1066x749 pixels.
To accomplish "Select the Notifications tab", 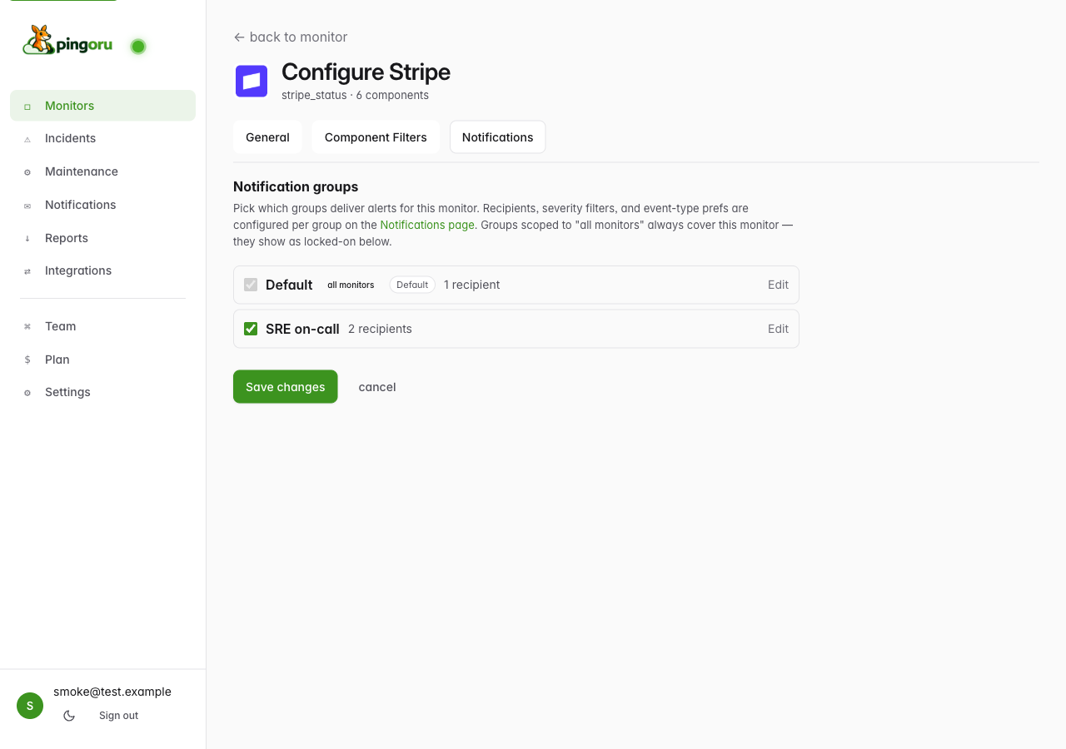I will [497, 137].
